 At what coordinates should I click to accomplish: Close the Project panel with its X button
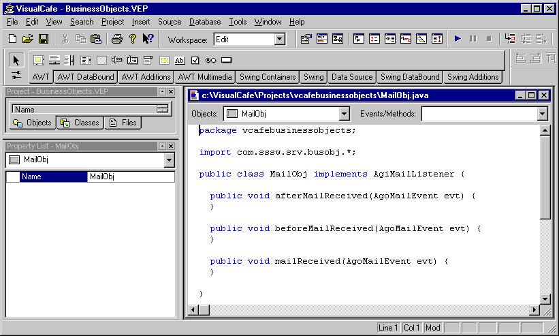click(171, 92)
